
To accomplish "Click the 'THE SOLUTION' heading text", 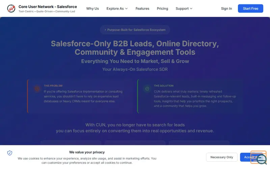I will click(164, 86).
